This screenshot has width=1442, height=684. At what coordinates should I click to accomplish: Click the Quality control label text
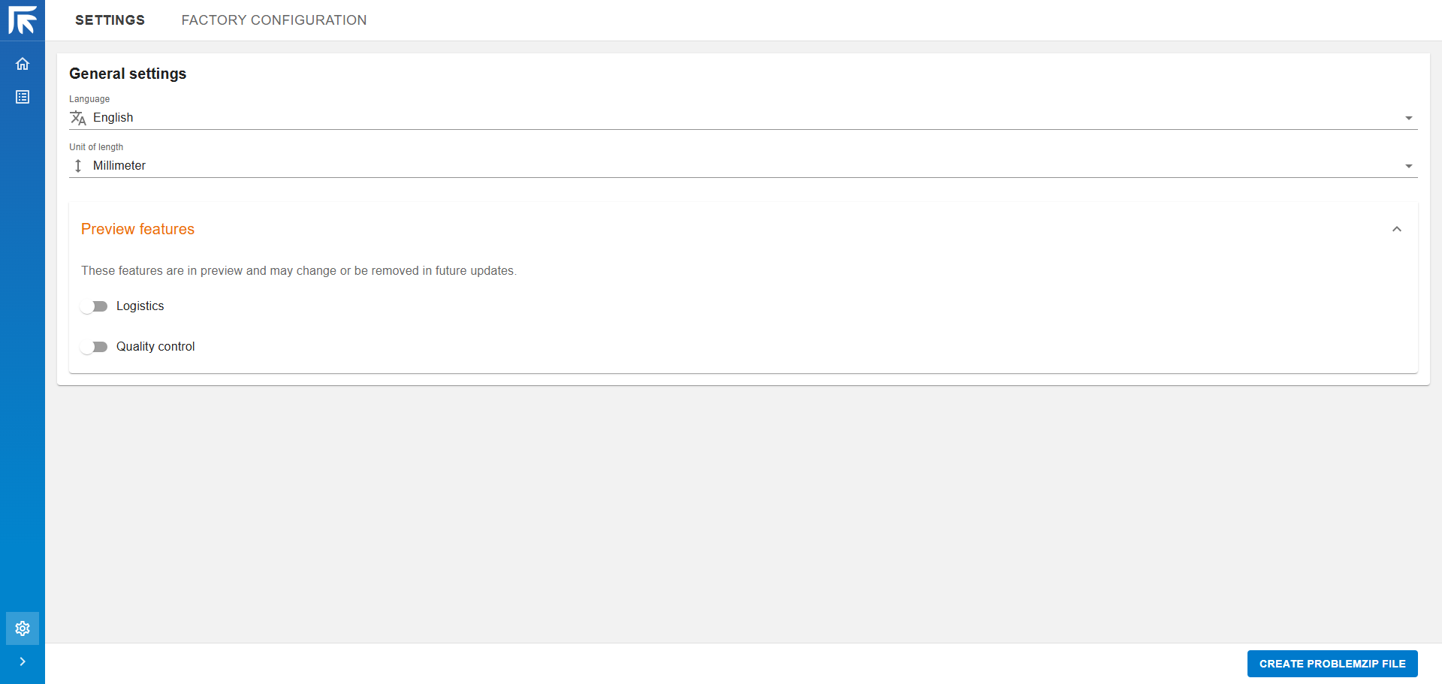point(155,347)
